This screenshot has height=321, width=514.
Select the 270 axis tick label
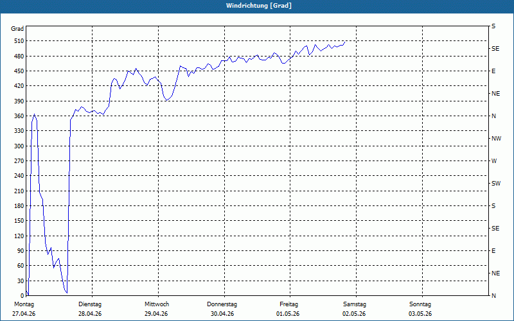pos(19,161)
